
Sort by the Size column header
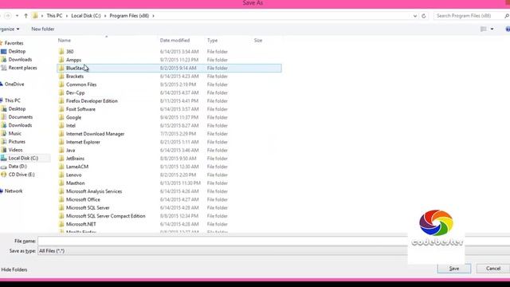pos(258,41)
